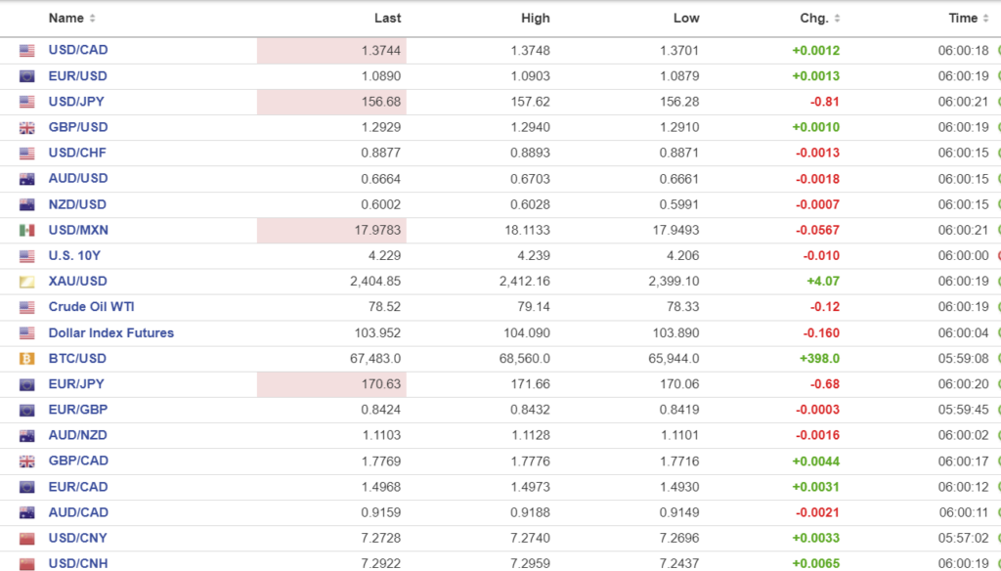The width and height of the screenshot is (1001, 571).
Task: Sort the table using the Name arrows
Action: click(92, 19)
